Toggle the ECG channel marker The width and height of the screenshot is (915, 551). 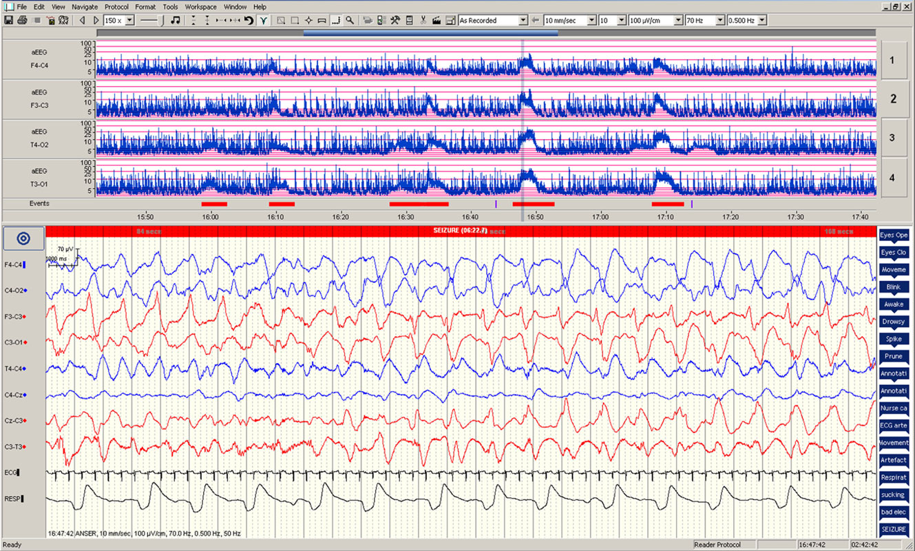[19, 472]
